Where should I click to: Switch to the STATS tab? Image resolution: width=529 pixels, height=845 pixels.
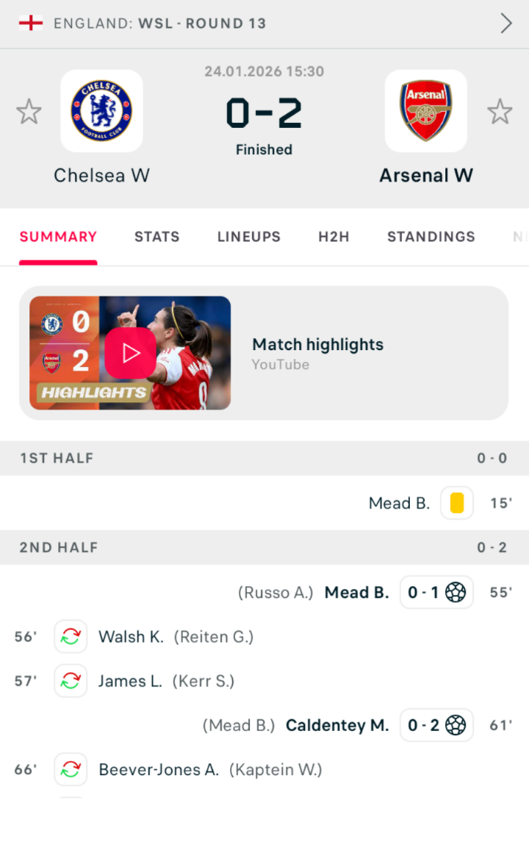coord(156,237)
